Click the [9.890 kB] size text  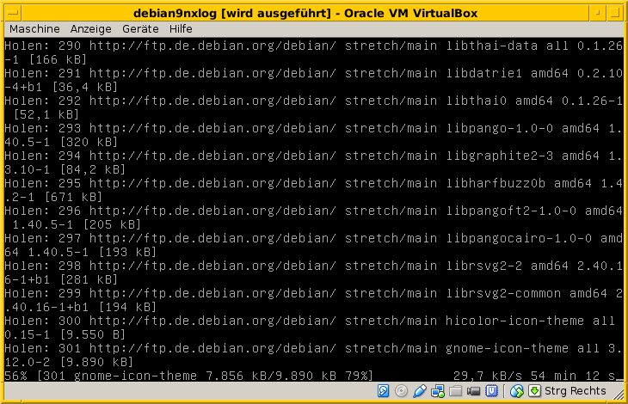(x=96, y=363)
